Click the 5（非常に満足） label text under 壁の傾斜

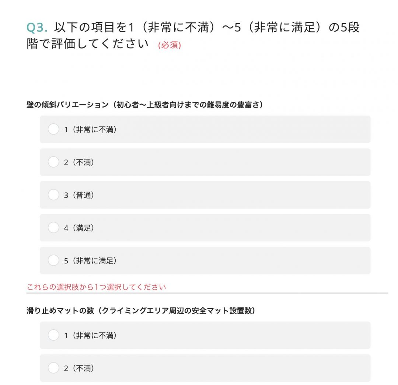[x=90, y=260]
